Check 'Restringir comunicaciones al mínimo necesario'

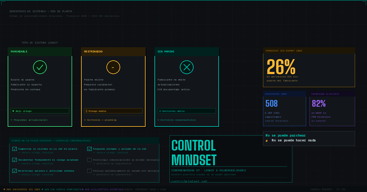(x=89, y=160)
